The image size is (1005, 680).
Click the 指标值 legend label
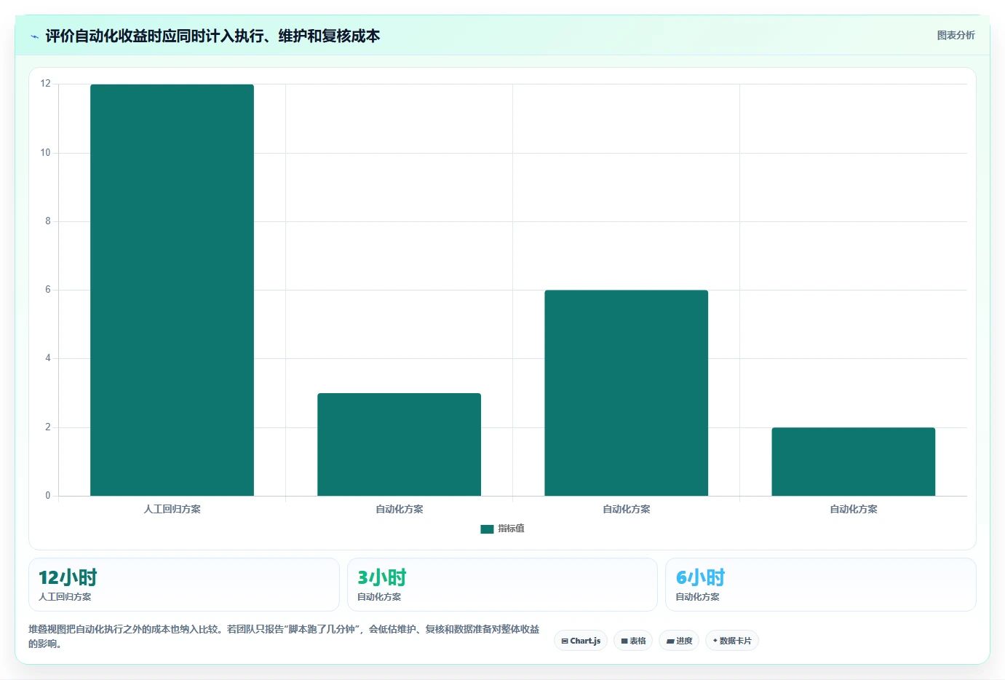[x=511, y=529]
